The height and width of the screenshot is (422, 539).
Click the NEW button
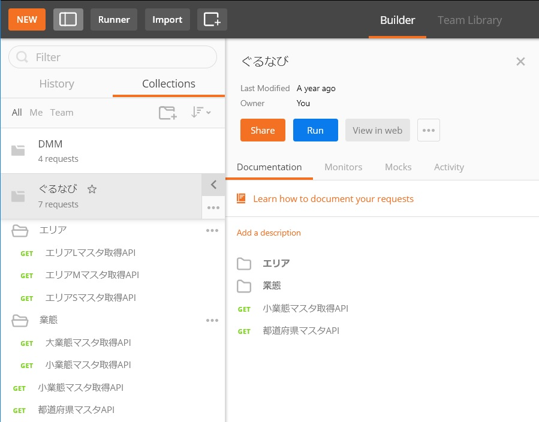coord(27,20)
